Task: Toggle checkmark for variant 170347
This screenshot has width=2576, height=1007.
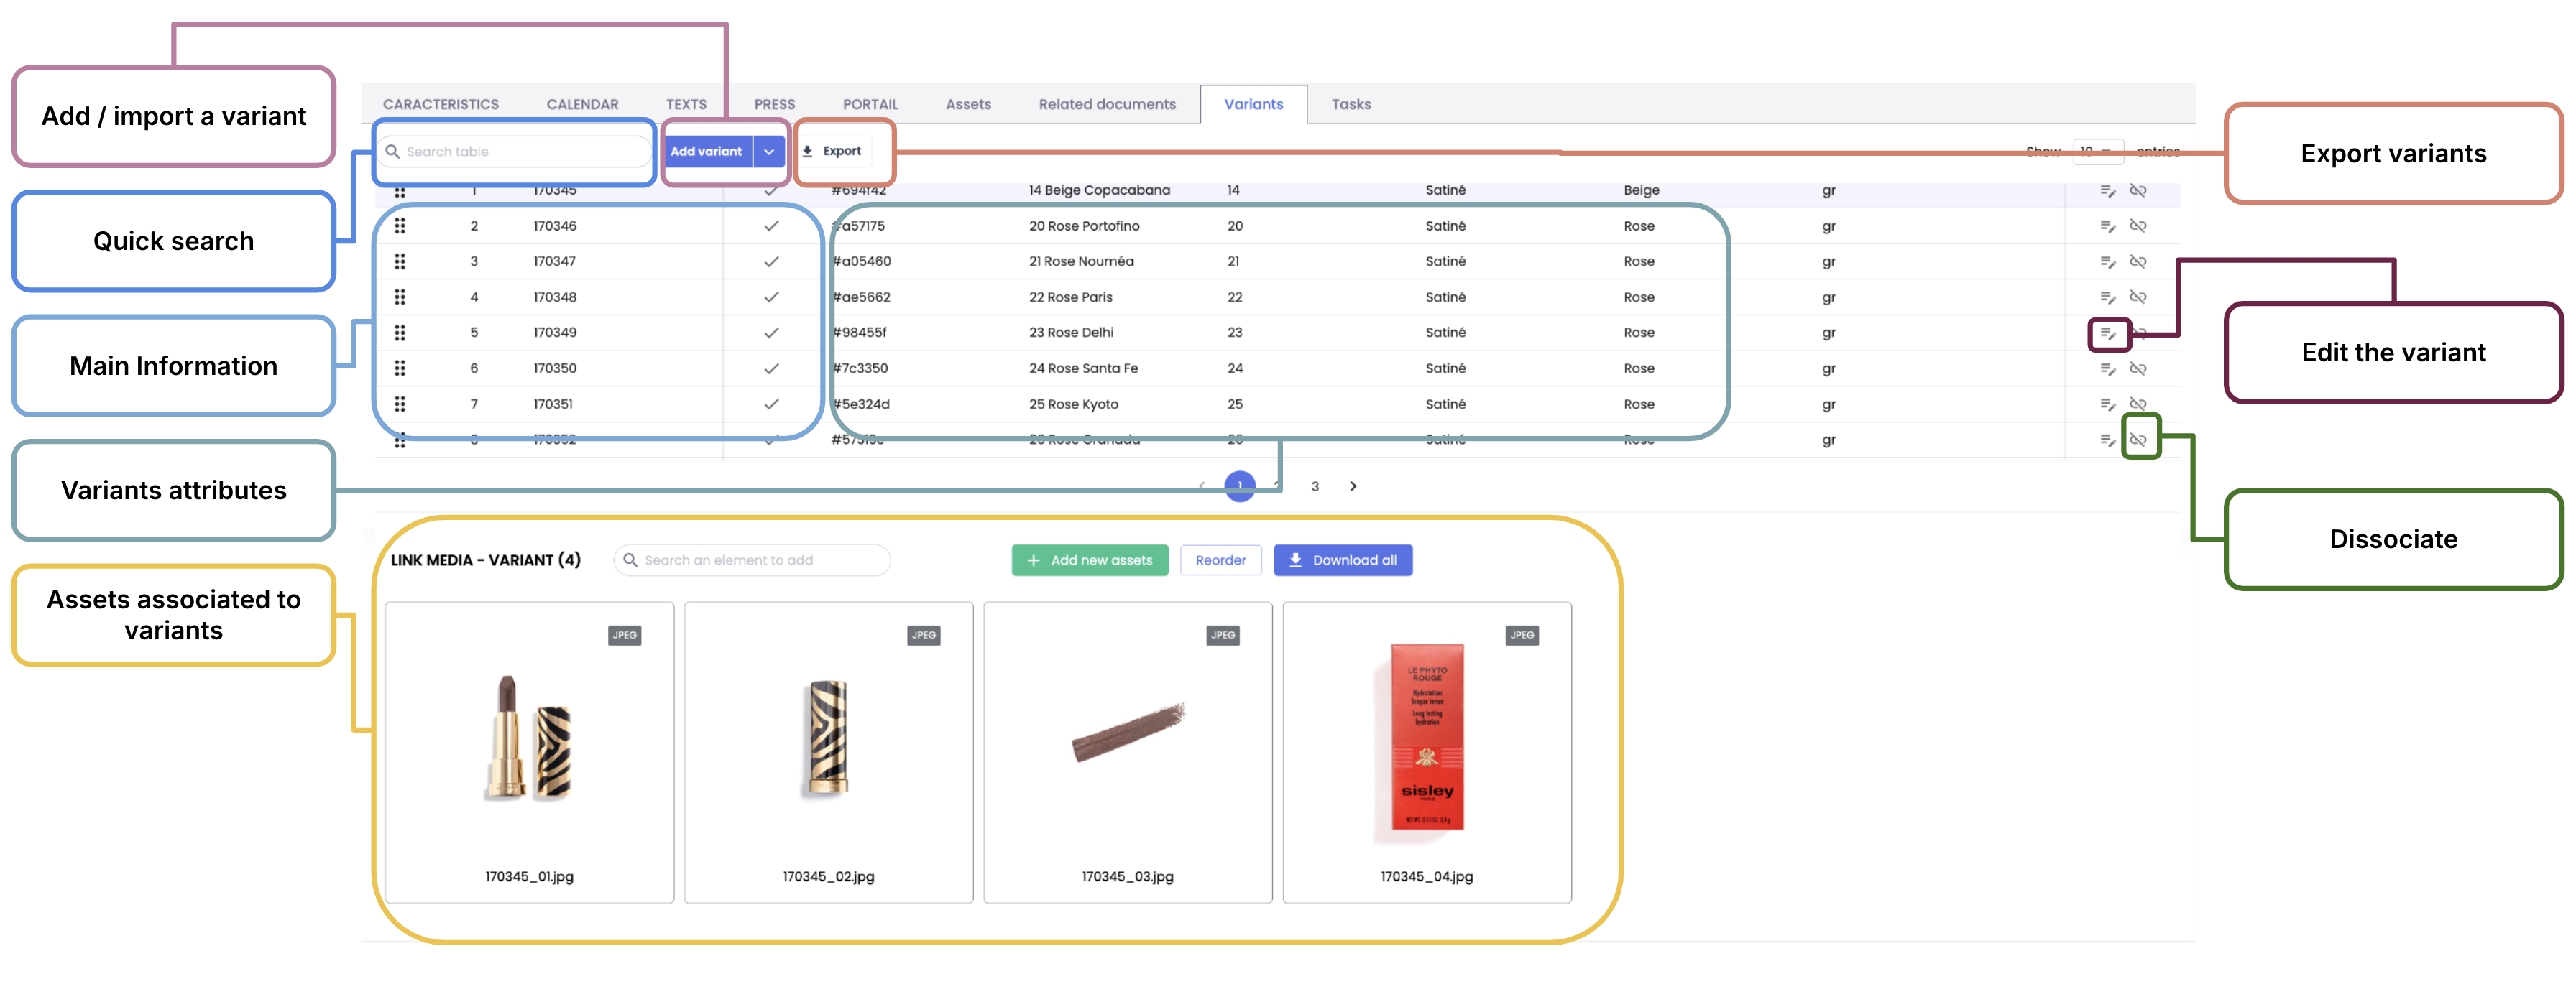Action: pyautogui.click(x=771, y=261)
